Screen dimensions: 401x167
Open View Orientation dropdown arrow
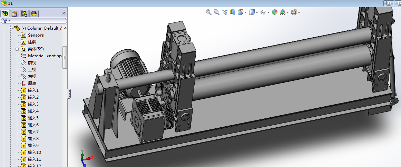point(245,12)
